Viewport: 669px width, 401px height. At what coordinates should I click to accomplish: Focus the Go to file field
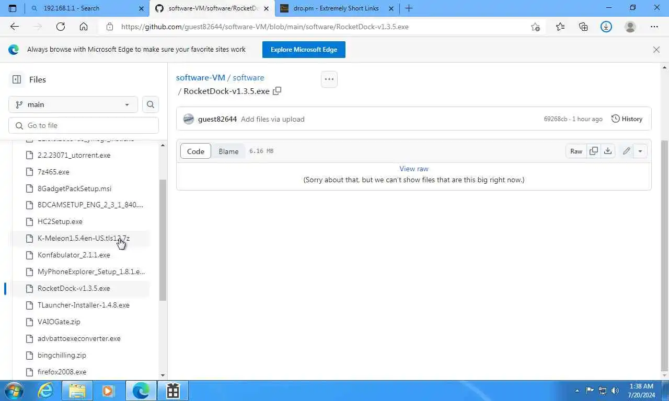(x=84, y=125)
